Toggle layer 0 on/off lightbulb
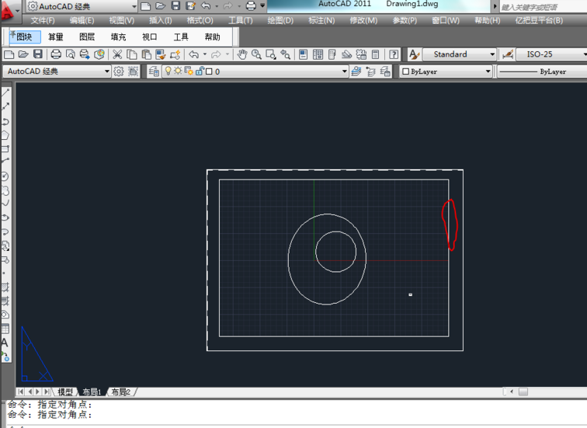The height and width of the screenshot is (428, 587). tap(168, 71)
